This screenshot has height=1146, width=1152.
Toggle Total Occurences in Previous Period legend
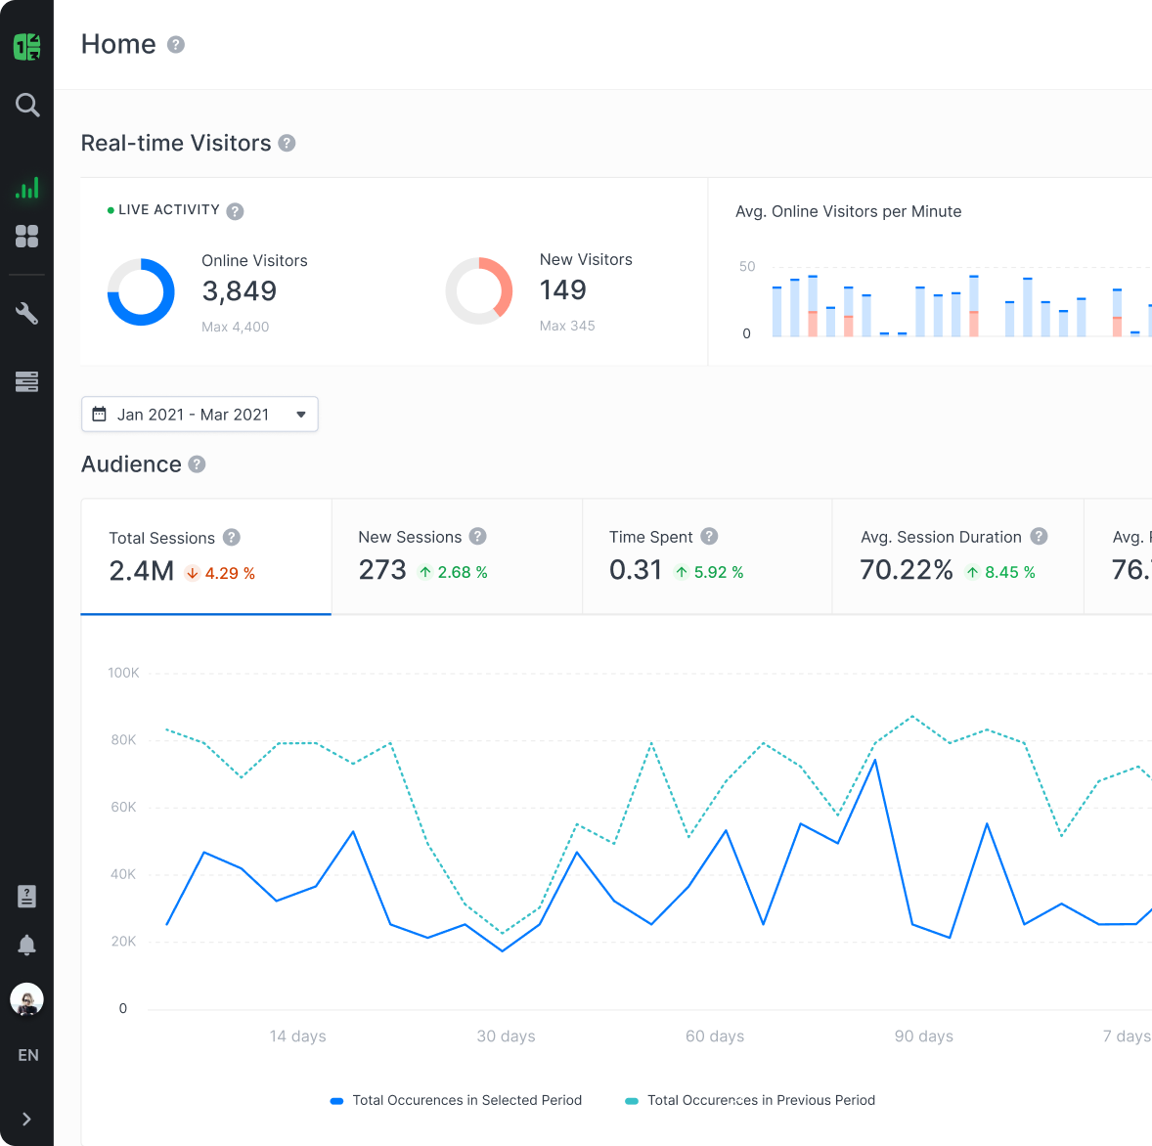click(x=750, y=1100)
